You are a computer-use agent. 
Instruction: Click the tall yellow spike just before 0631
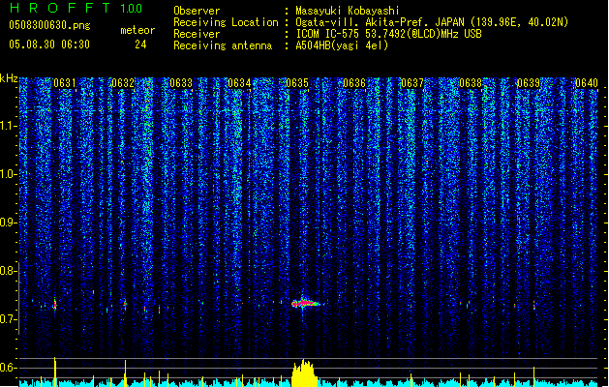tap(55, 372)
